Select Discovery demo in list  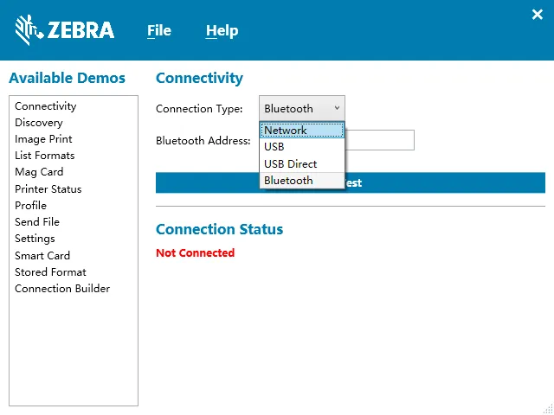[x=39, y=123]
